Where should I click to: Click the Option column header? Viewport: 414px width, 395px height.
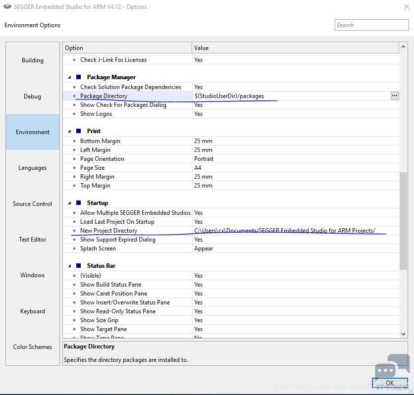point(127,48)
